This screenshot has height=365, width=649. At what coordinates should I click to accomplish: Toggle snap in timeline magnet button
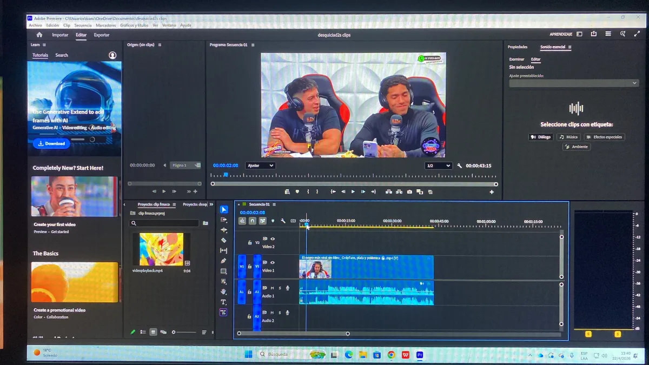tap(253, 221)
